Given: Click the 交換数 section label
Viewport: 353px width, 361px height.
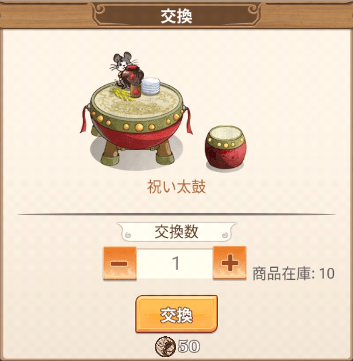Looking at the screenshot, I should coord(176,232).
